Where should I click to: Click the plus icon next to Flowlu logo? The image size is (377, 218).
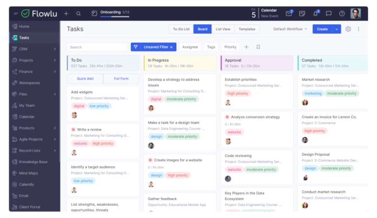coord(66,14)
